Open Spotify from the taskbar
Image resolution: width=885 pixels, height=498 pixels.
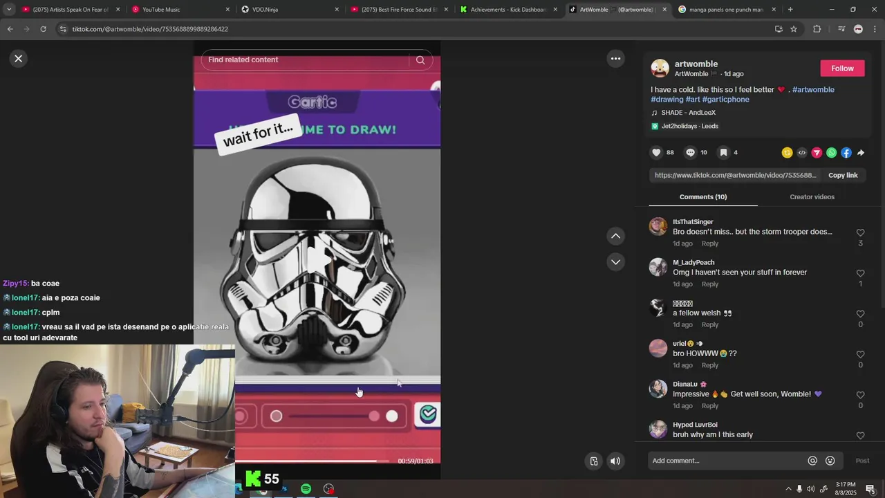pos(306,489)
